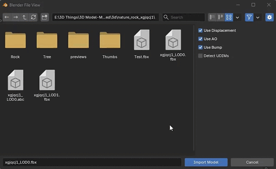Select thumbnail grid display mode

click(x=229, y=17)
